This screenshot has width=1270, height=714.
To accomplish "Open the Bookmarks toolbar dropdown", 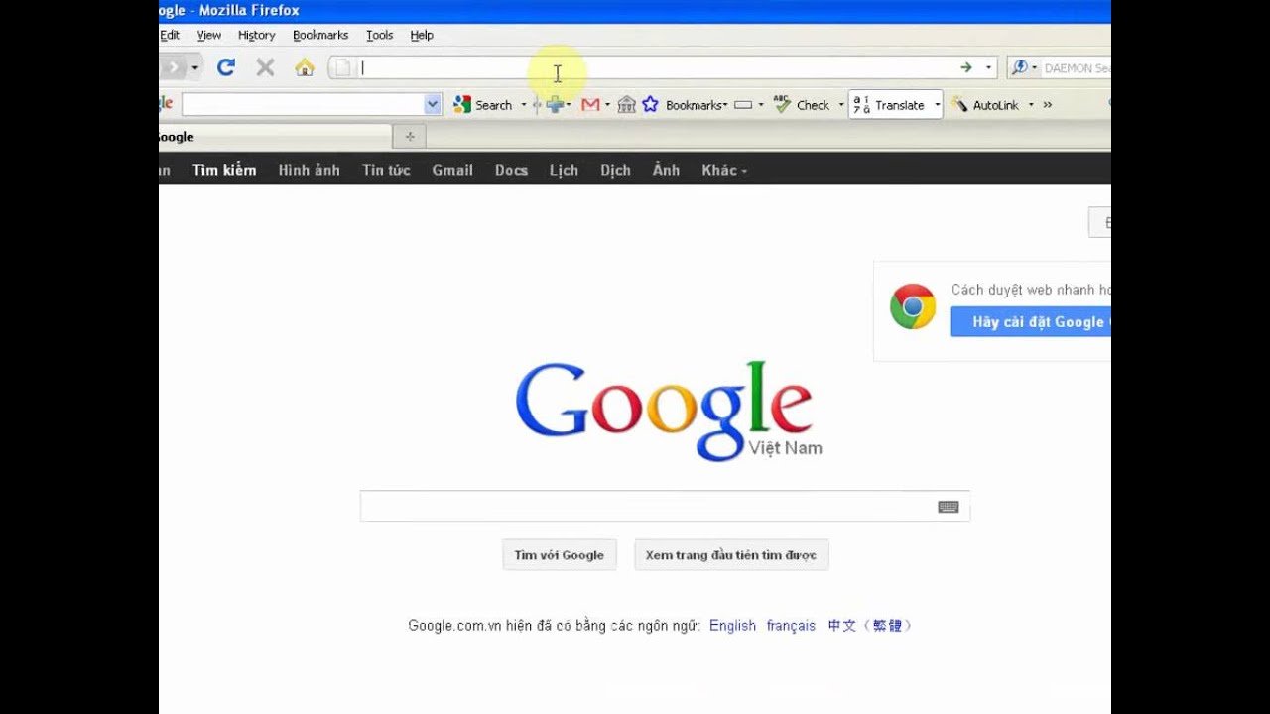I will click(697, 104).
